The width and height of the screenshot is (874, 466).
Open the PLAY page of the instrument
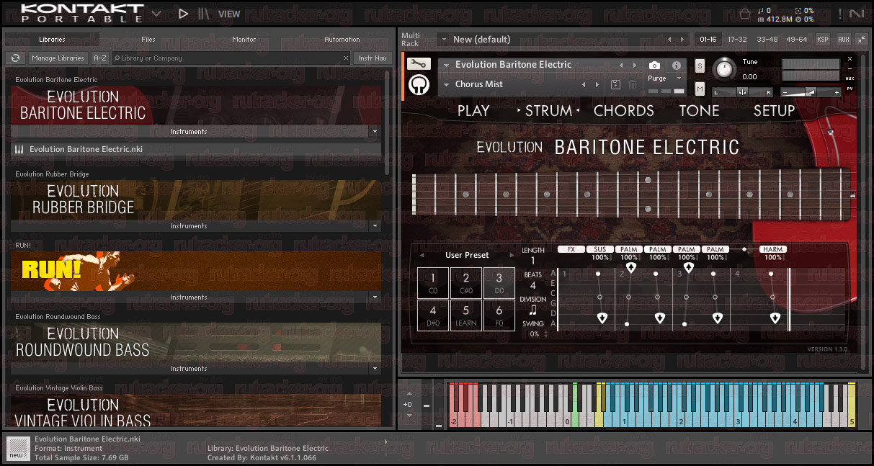[473, 111]
